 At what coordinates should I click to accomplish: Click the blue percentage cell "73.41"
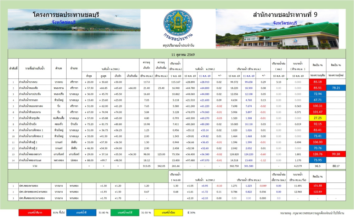click(x=318, y=136)
